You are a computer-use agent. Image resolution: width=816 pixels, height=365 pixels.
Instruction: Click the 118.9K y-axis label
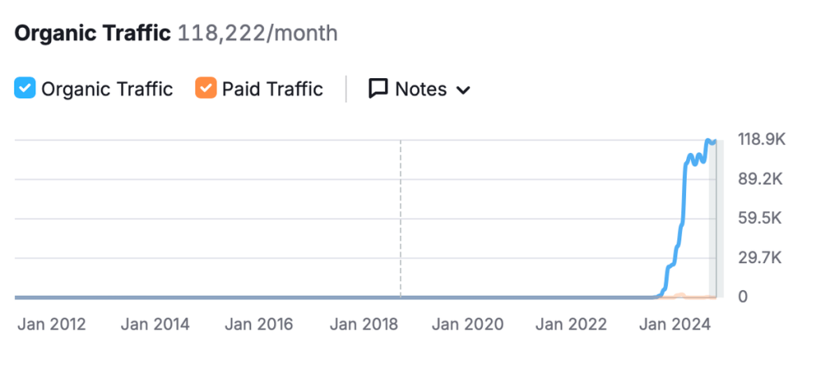point(762,140)
